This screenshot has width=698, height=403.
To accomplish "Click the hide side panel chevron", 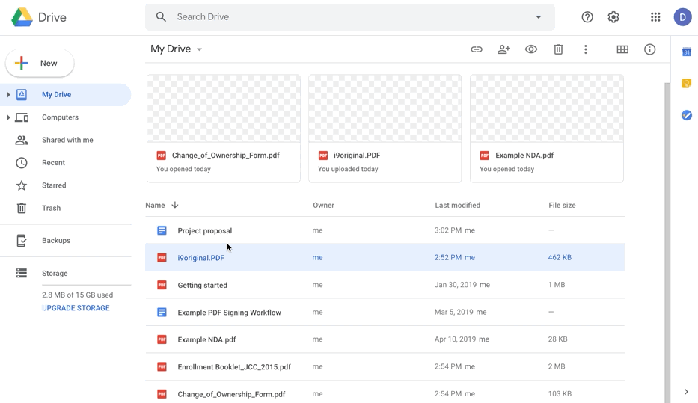I will [x=685, y=392].
